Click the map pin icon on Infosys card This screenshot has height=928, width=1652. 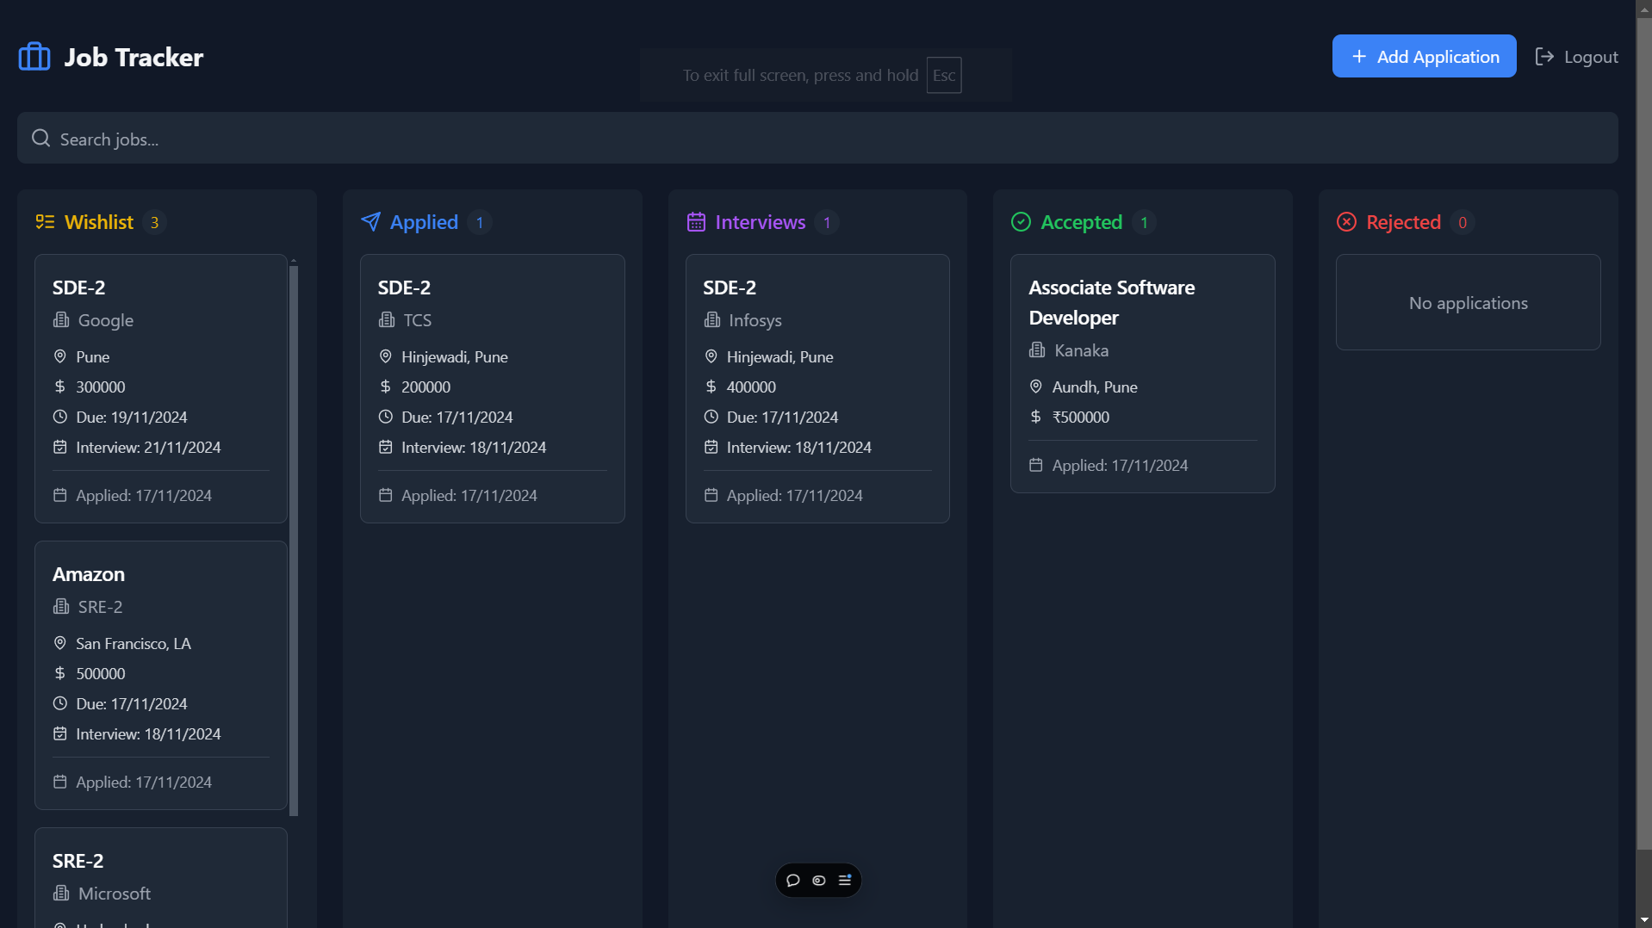coord(711,356)
